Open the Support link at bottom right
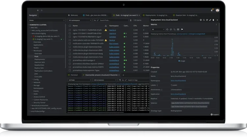 215,114
